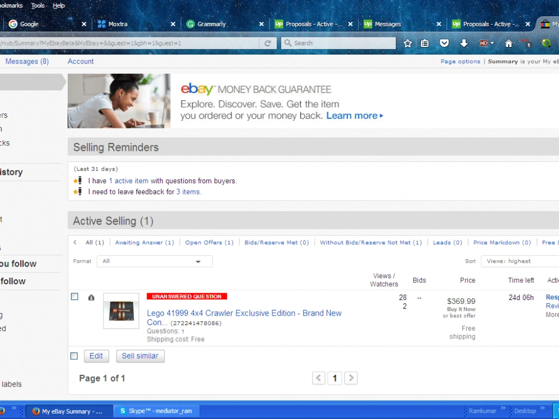Image resolution: width=559 pixels, height=419 pixels.
Task: Filter by Open Offers (1)
Action: (x=209, y=242)
